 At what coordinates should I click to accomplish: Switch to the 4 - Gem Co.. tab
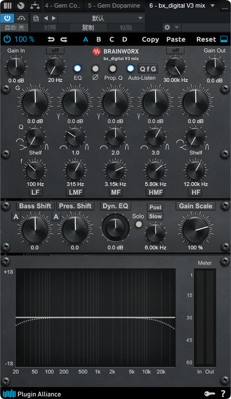pos(62,5)
